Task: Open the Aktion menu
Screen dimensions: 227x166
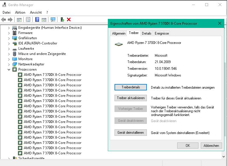Action: (20, 13)
